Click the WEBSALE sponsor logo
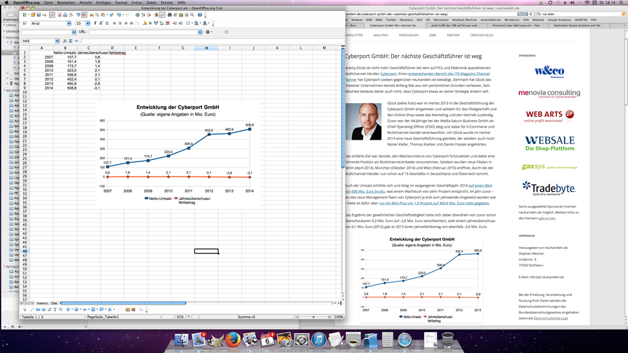628x353 pixels. point(549,143)
